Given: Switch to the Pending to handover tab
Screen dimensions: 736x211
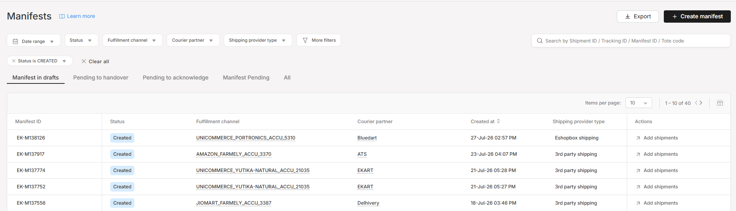Looking at the screenshot, I should 101,77.
